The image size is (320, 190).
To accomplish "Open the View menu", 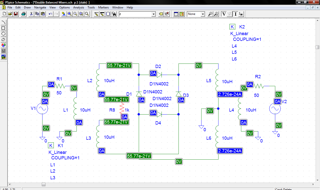I will click(x=53, y=7).
